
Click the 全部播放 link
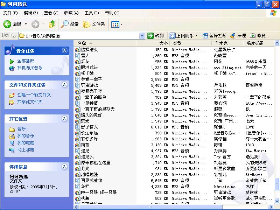click(26, 61)
